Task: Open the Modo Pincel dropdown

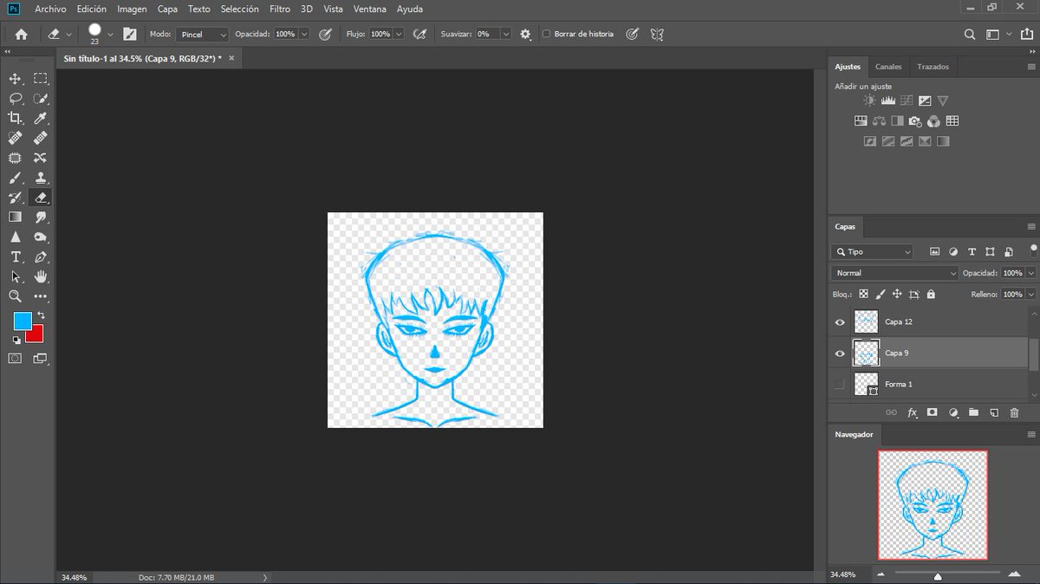Action: tap(202, 35)
